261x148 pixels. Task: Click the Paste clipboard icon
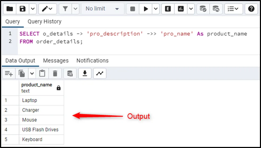pyautogui.click(x=42, y=73)
